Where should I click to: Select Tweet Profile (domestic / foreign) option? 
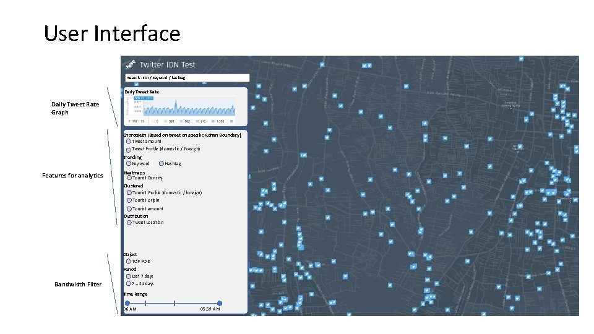pyautogui.click(x=129, y=150)
